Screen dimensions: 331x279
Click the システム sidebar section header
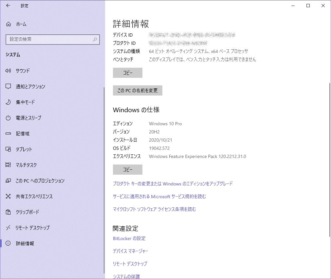tap(13, 55)
